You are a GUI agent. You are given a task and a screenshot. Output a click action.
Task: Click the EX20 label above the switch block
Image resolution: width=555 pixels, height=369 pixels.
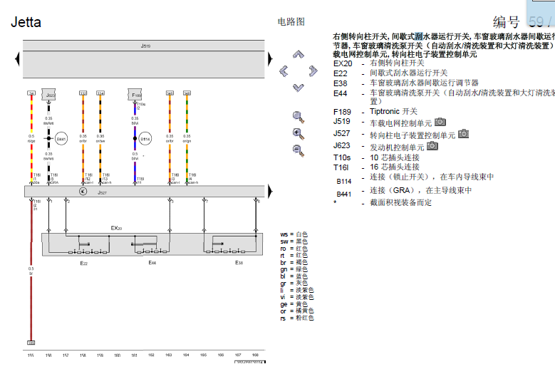pos(116,228)
